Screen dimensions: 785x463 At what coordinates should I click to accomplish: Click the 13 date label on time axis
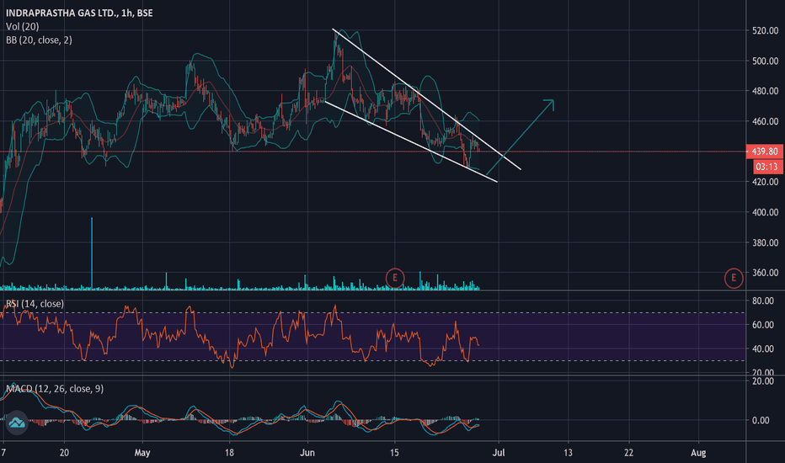[x=568, y=453]
